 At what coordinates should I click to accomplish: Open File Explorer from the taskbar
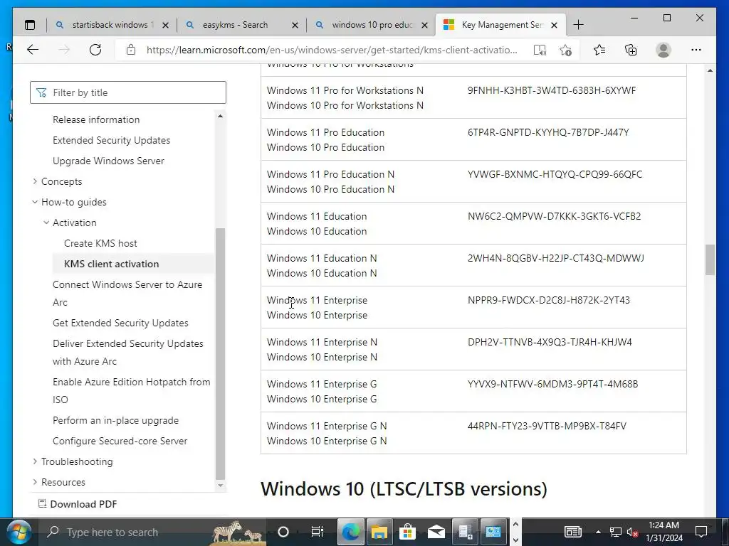coord(379,532)
